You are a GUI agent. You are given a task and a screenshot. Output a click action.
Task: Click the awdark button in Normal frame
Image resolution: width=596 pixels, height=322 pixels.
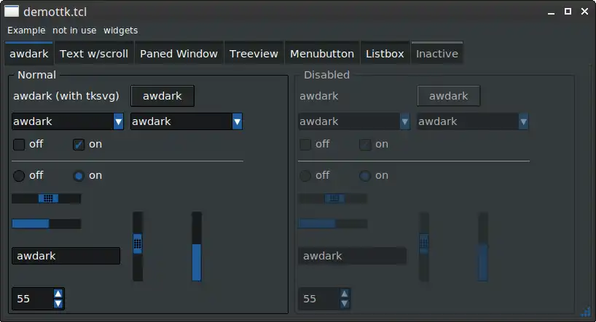click(x=162, y=96)
